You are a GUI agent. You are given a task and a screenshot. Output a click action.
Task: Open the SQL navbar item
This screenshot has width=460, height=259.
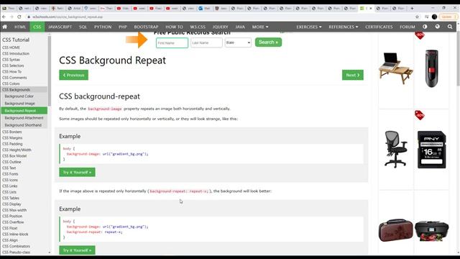(x=83, y=27)
